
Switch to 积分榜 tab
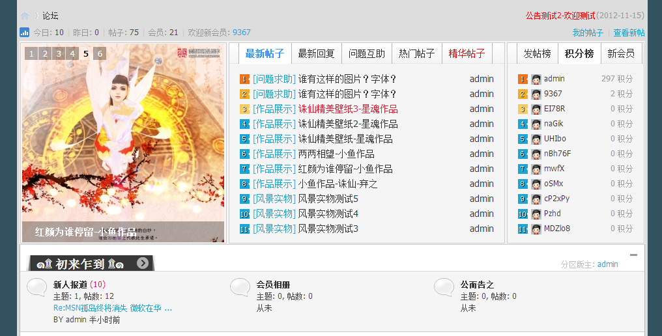[x=579, y=53]
